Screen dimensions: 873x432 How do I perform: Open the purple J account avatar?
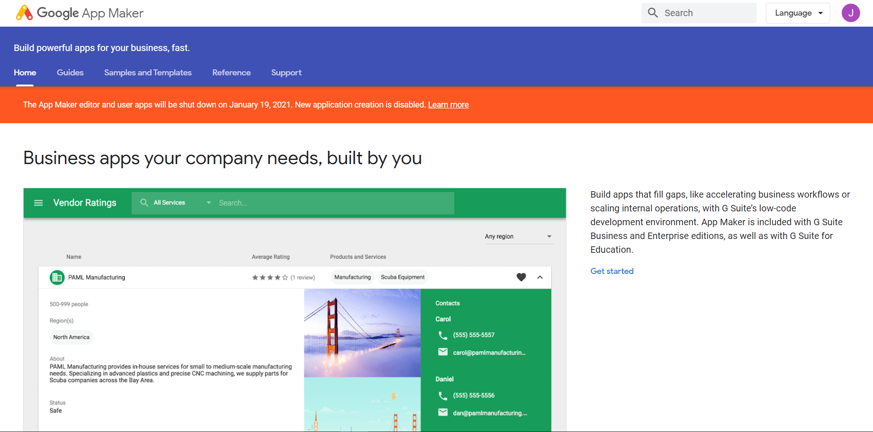(850, 13)
